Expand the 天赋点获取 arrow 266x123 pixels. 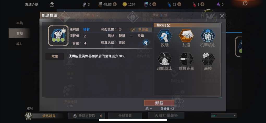(101, 116)
